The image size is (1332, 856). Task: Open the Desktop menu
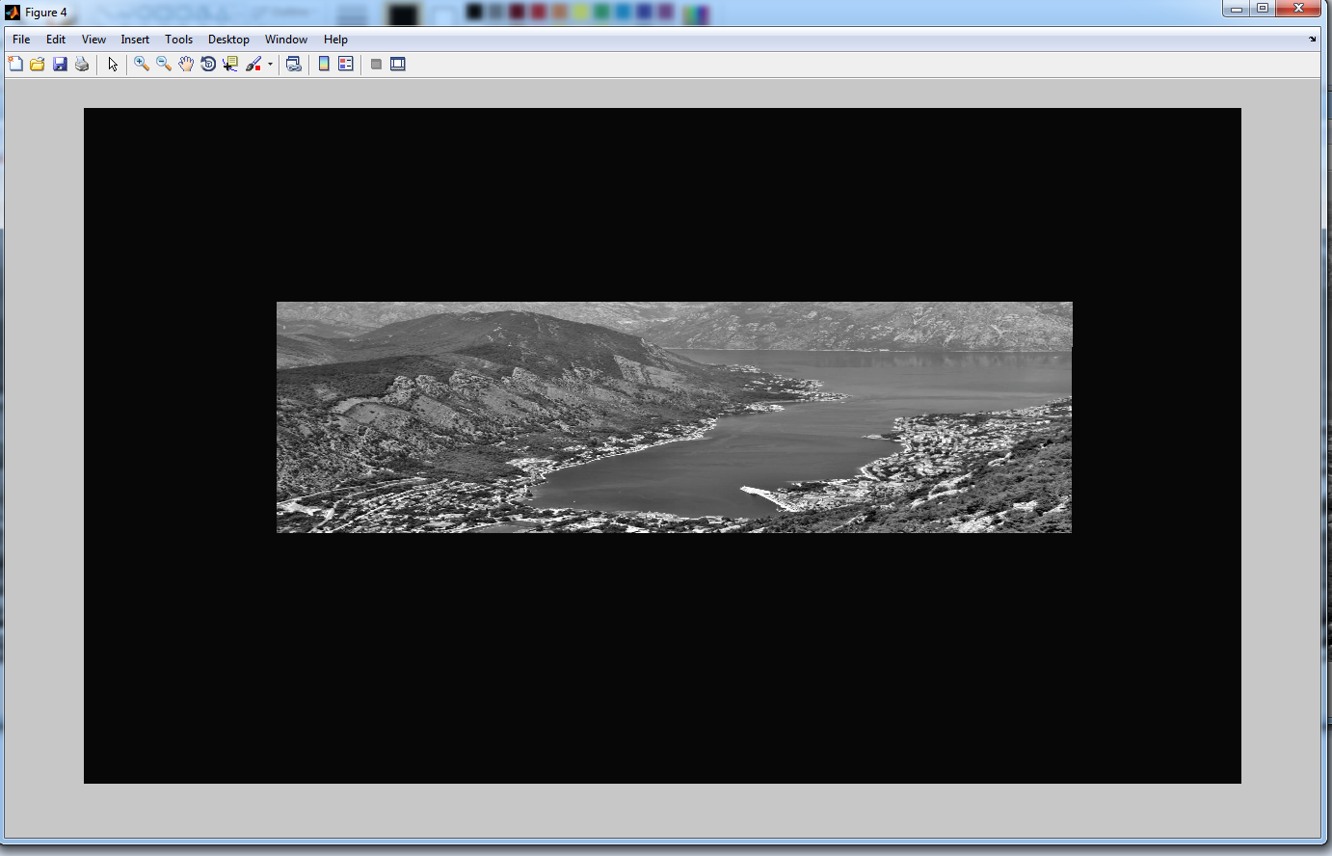(x=228, y=40)
